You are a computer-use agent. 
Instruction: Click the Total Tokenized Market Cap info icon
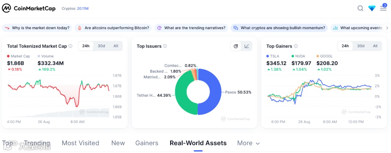click(x=70, y=46)
